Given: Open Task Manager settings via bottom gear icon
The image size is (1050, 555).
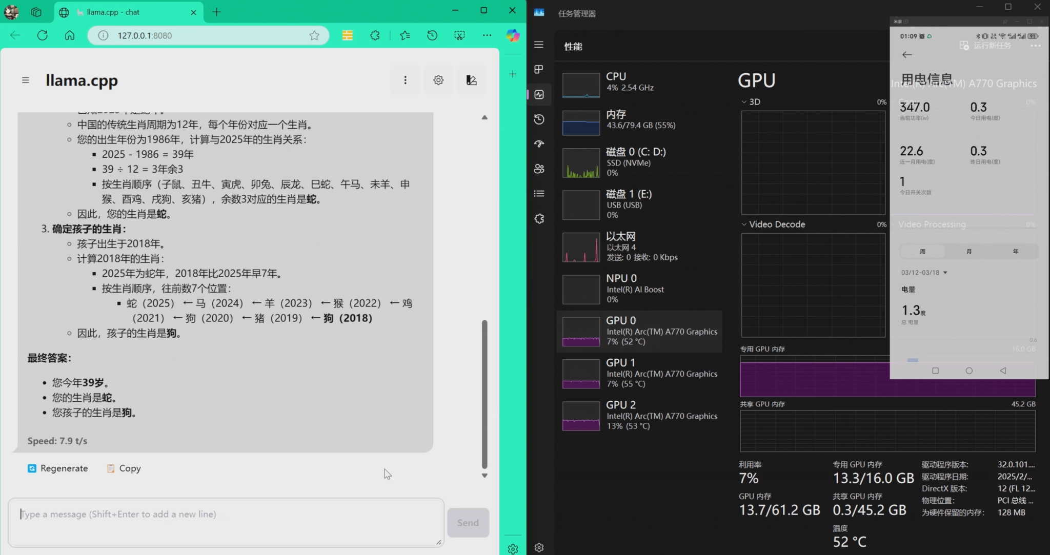Looking at the screenshot, I should pyautogui.click(x=539, y=547).
